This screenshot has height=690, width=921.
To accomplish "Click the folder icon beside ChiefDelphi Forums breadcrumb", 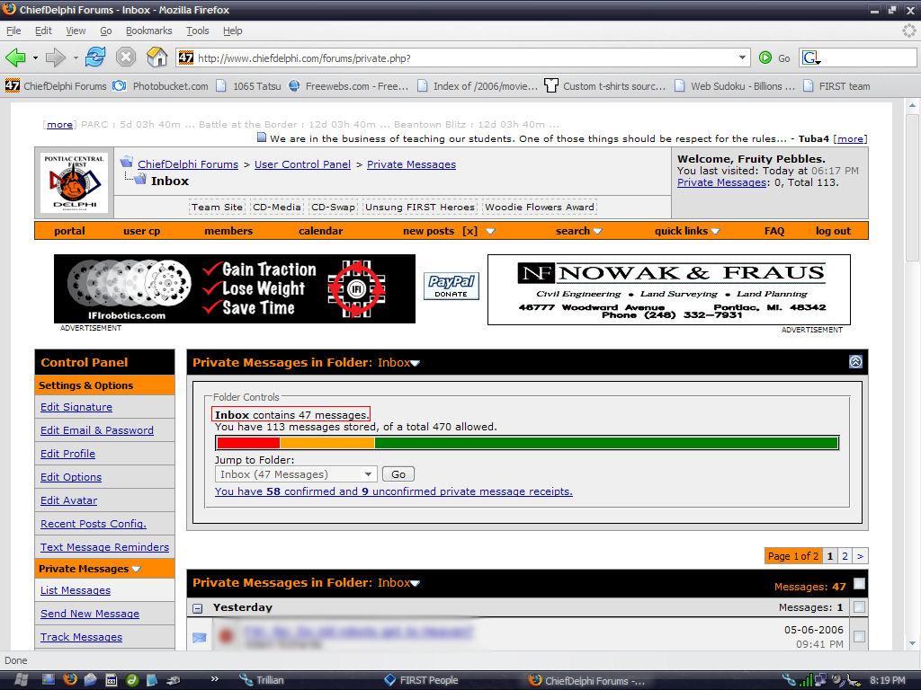I will tap(126, 162).
